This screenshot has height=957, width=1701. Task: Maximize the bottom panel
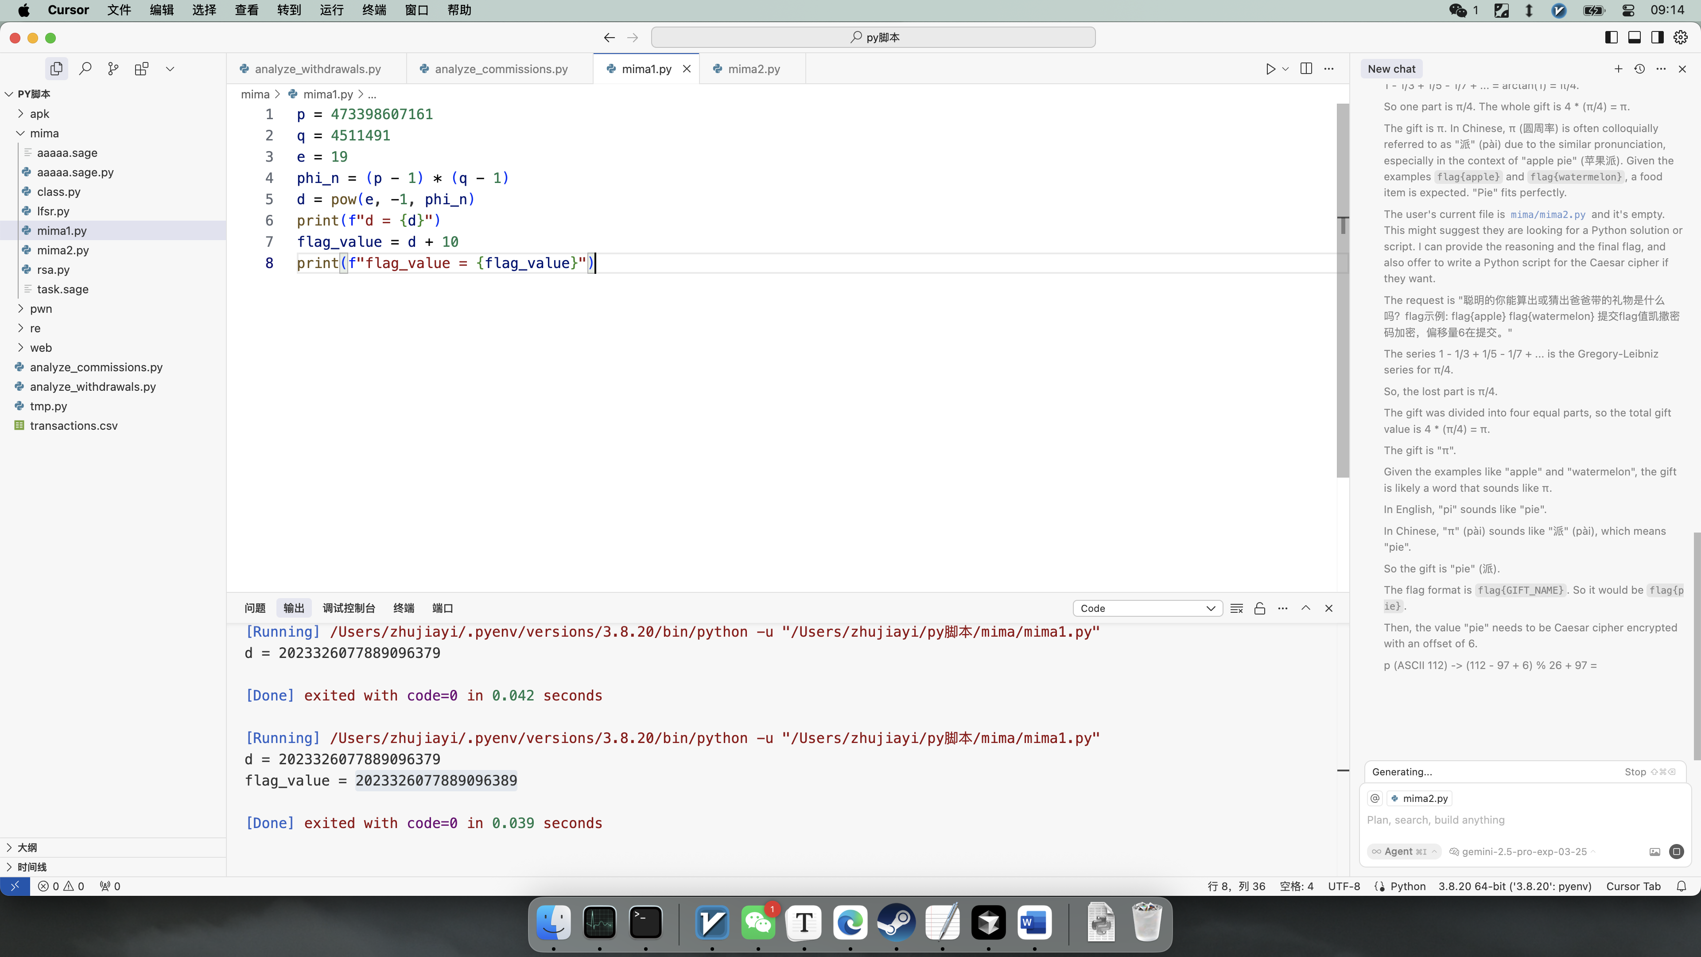click(x=1305, y=608)
